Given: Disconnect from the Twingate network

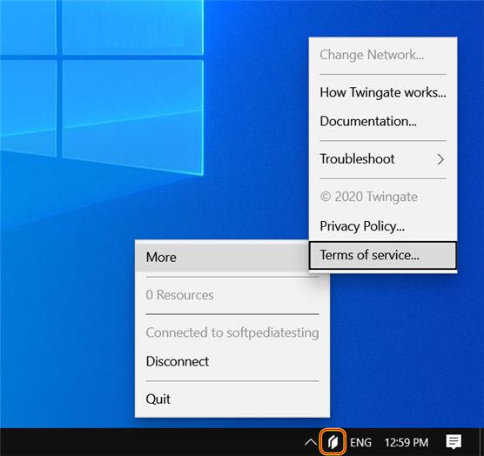Looking at the screenshot, I should point(232,362).
